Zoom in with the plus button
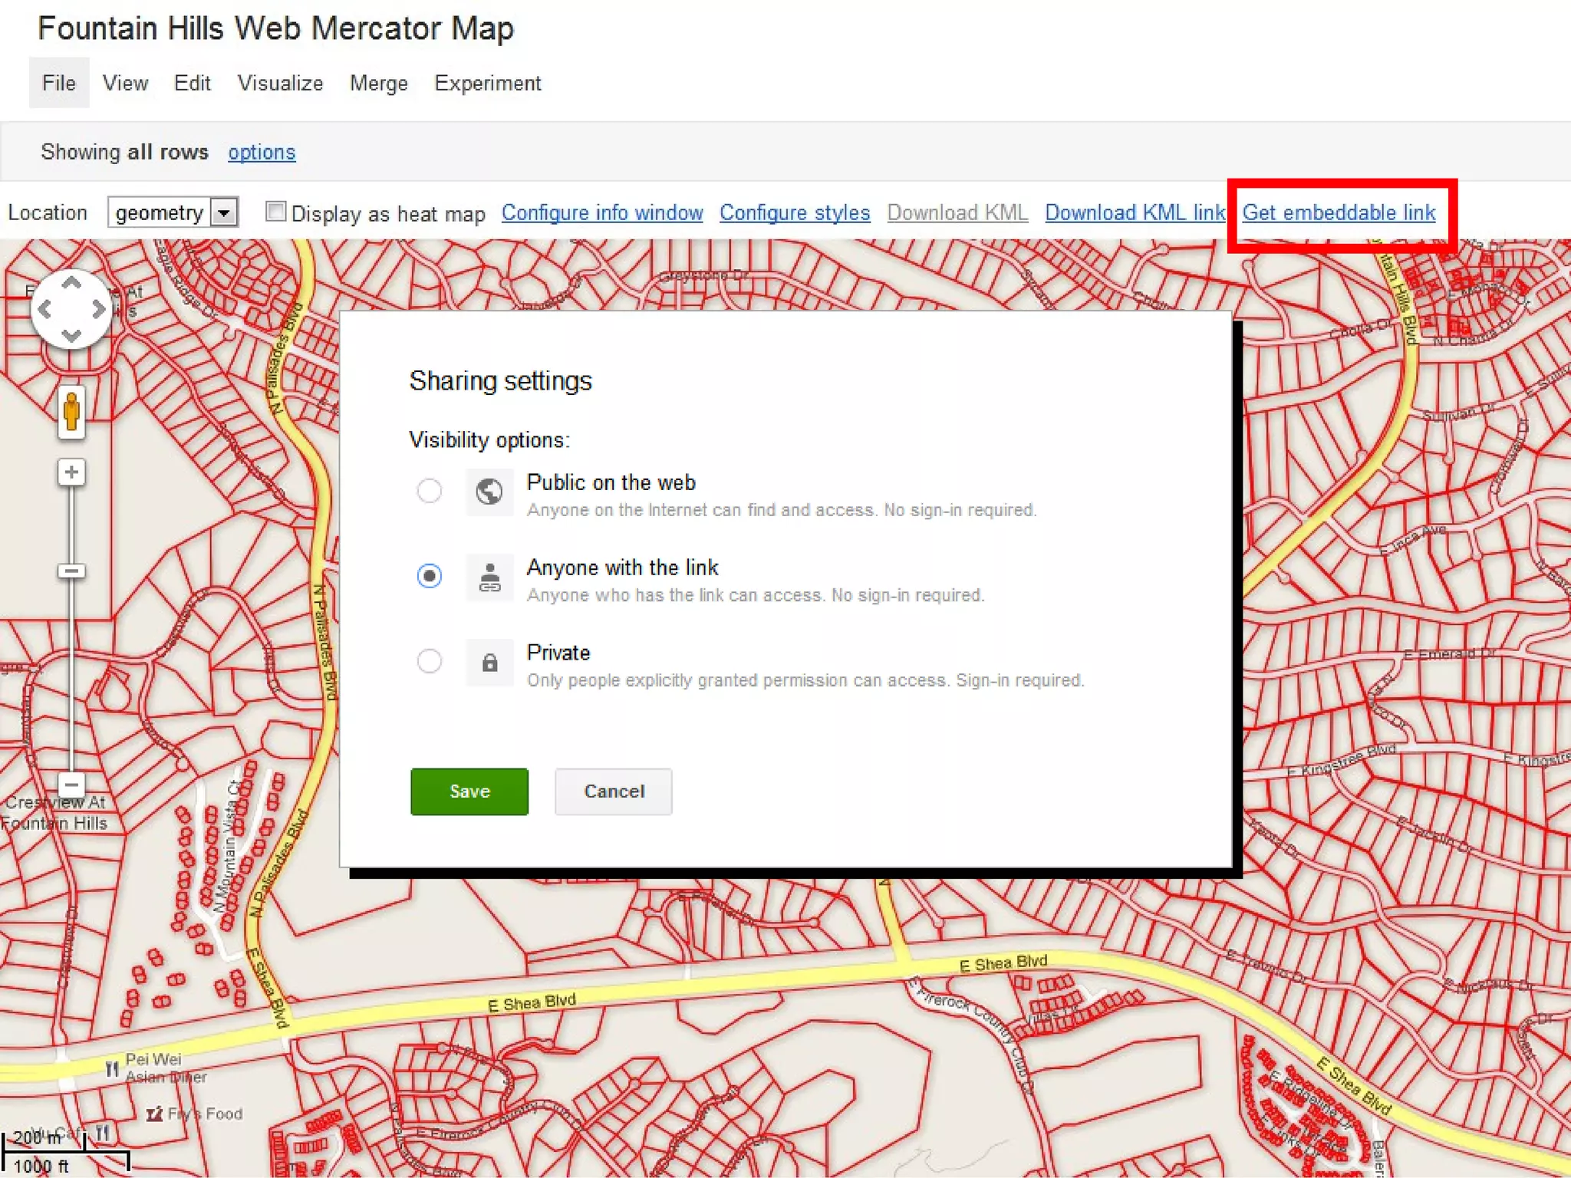The image size is (1571, 1178). point(71,472)
